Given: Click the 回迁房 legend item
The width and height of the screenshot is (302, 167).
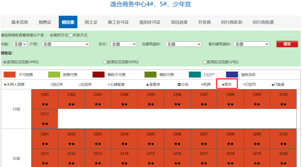Looking at the screenshot, I should click(x=56, y=85).
